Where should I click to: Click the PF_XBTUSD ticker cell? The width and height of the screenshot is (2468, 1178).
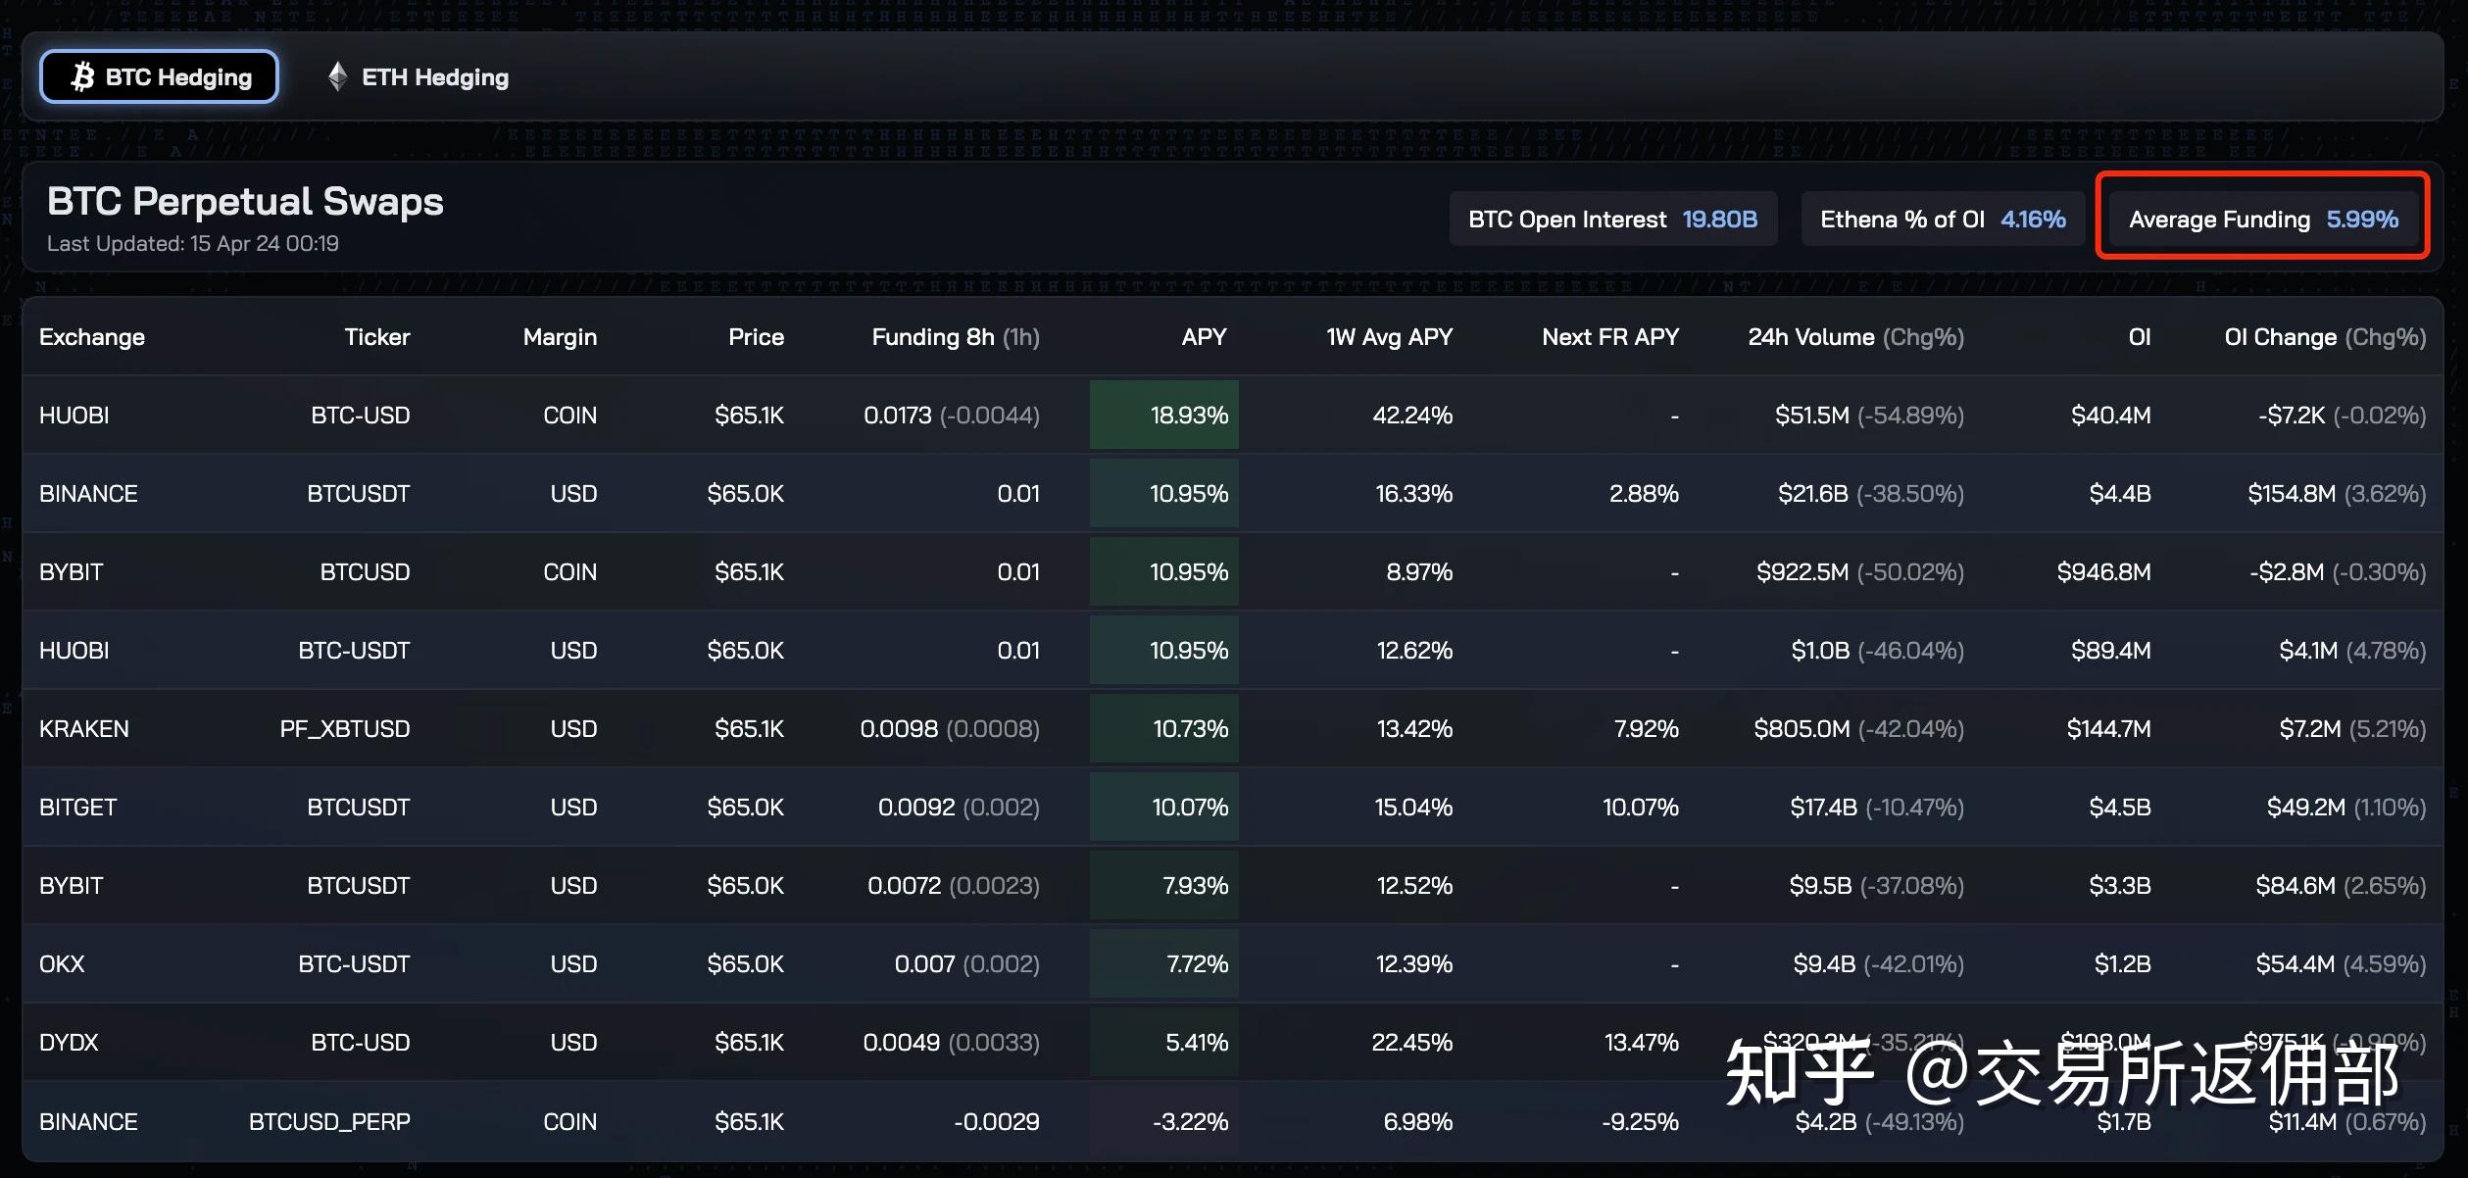(345, 729)
